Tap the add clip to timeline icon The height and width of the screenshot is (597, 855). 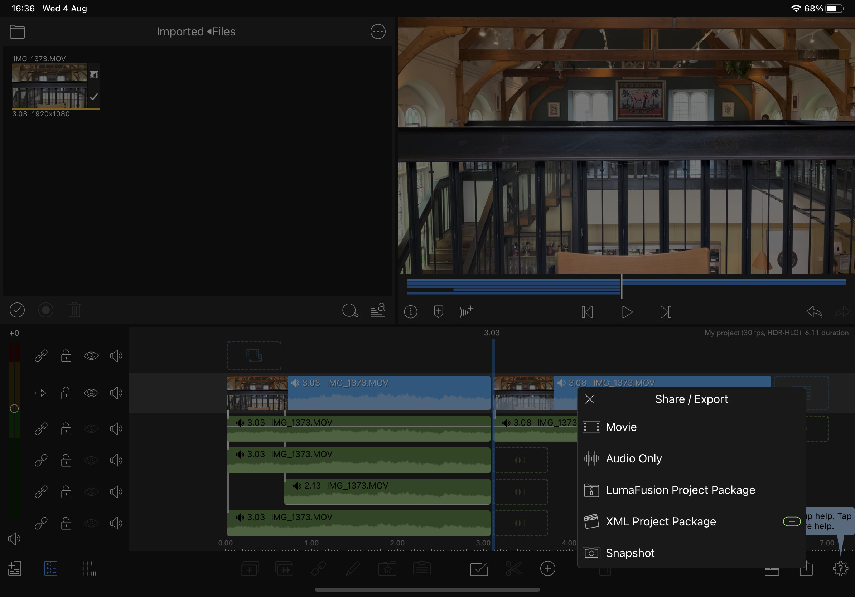click(250, 569)
